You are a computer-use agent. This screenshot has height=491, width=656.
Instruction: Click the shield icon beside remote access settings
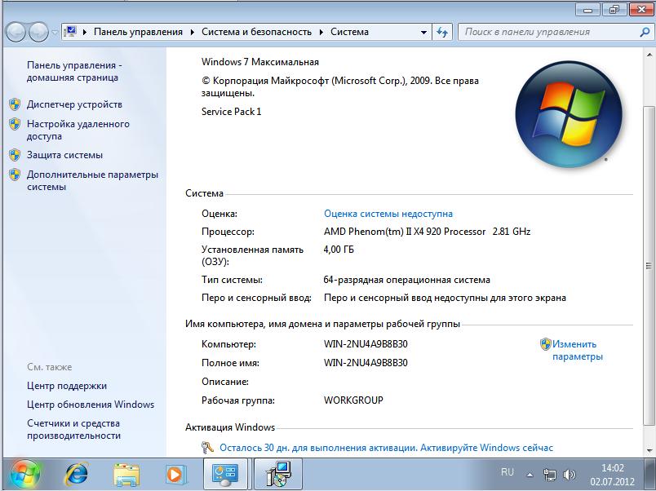point(14,124)
